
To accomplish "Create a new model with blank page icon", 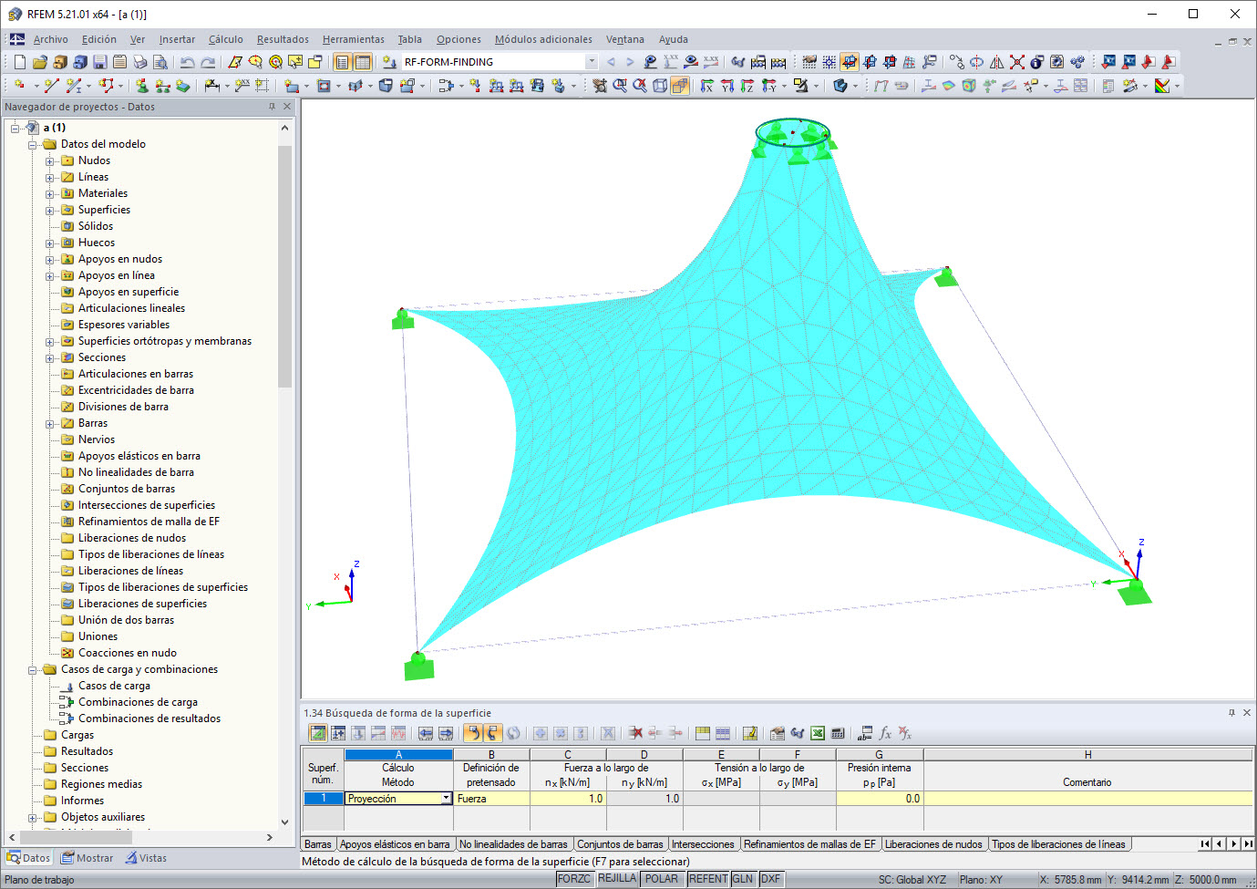I will 20,62.
